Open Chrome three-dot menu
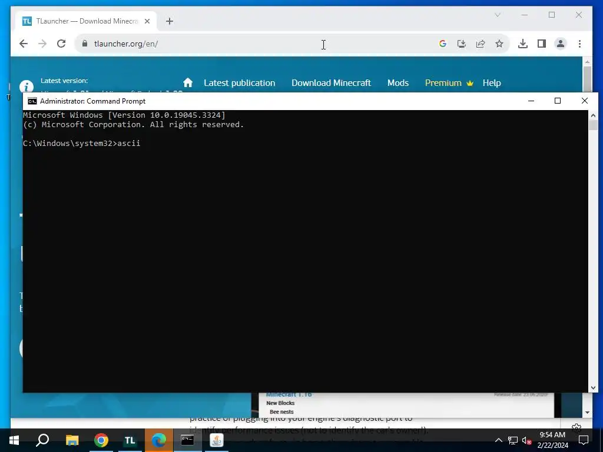Viewport: 603px width, 452px height. 579,44
